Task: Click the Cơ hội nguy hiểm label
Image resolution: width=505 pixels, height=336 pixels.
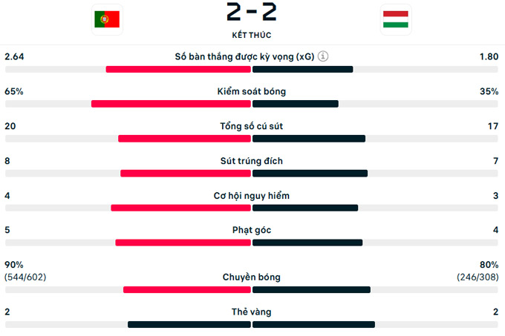Action: (x=252, y=196)
